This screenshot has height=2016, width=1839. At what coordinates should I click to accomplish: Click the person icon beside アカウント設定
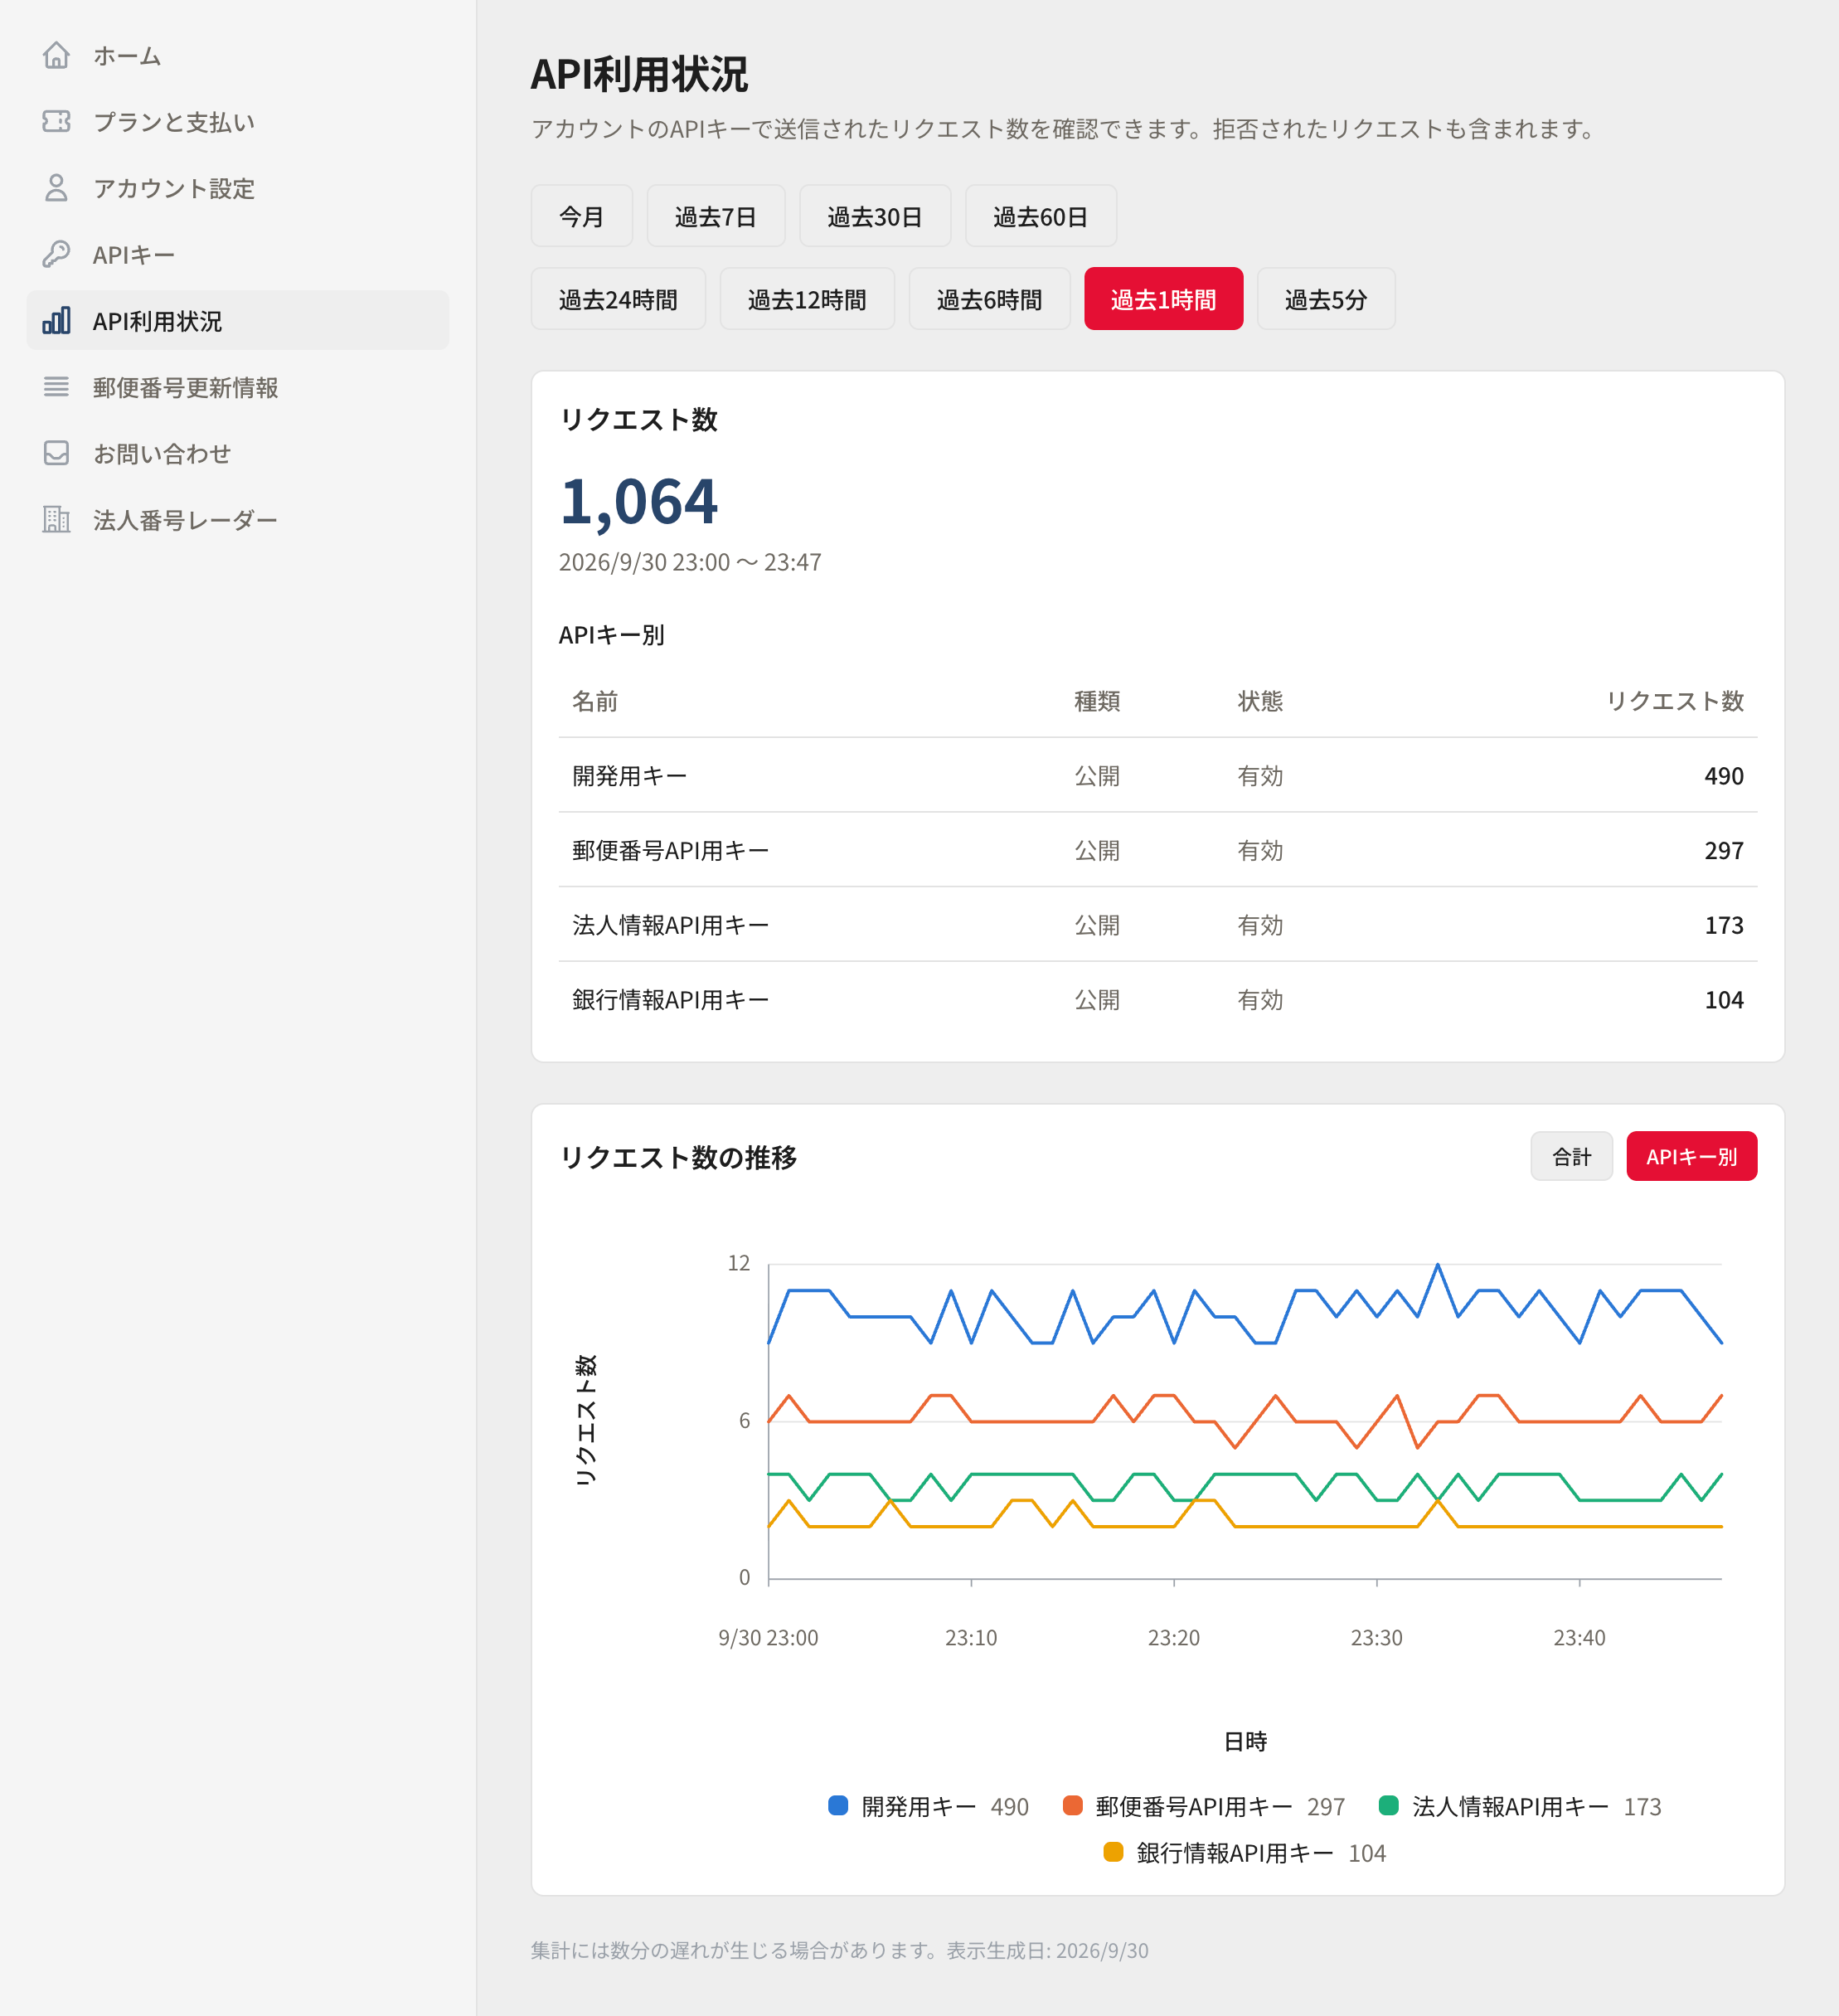56,188
